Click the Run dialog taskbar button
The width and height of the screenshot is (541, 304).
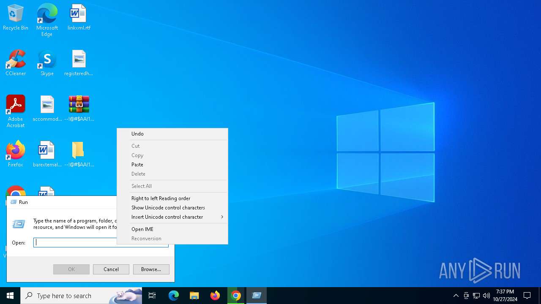pyautogui.click(x=257, y=296)
